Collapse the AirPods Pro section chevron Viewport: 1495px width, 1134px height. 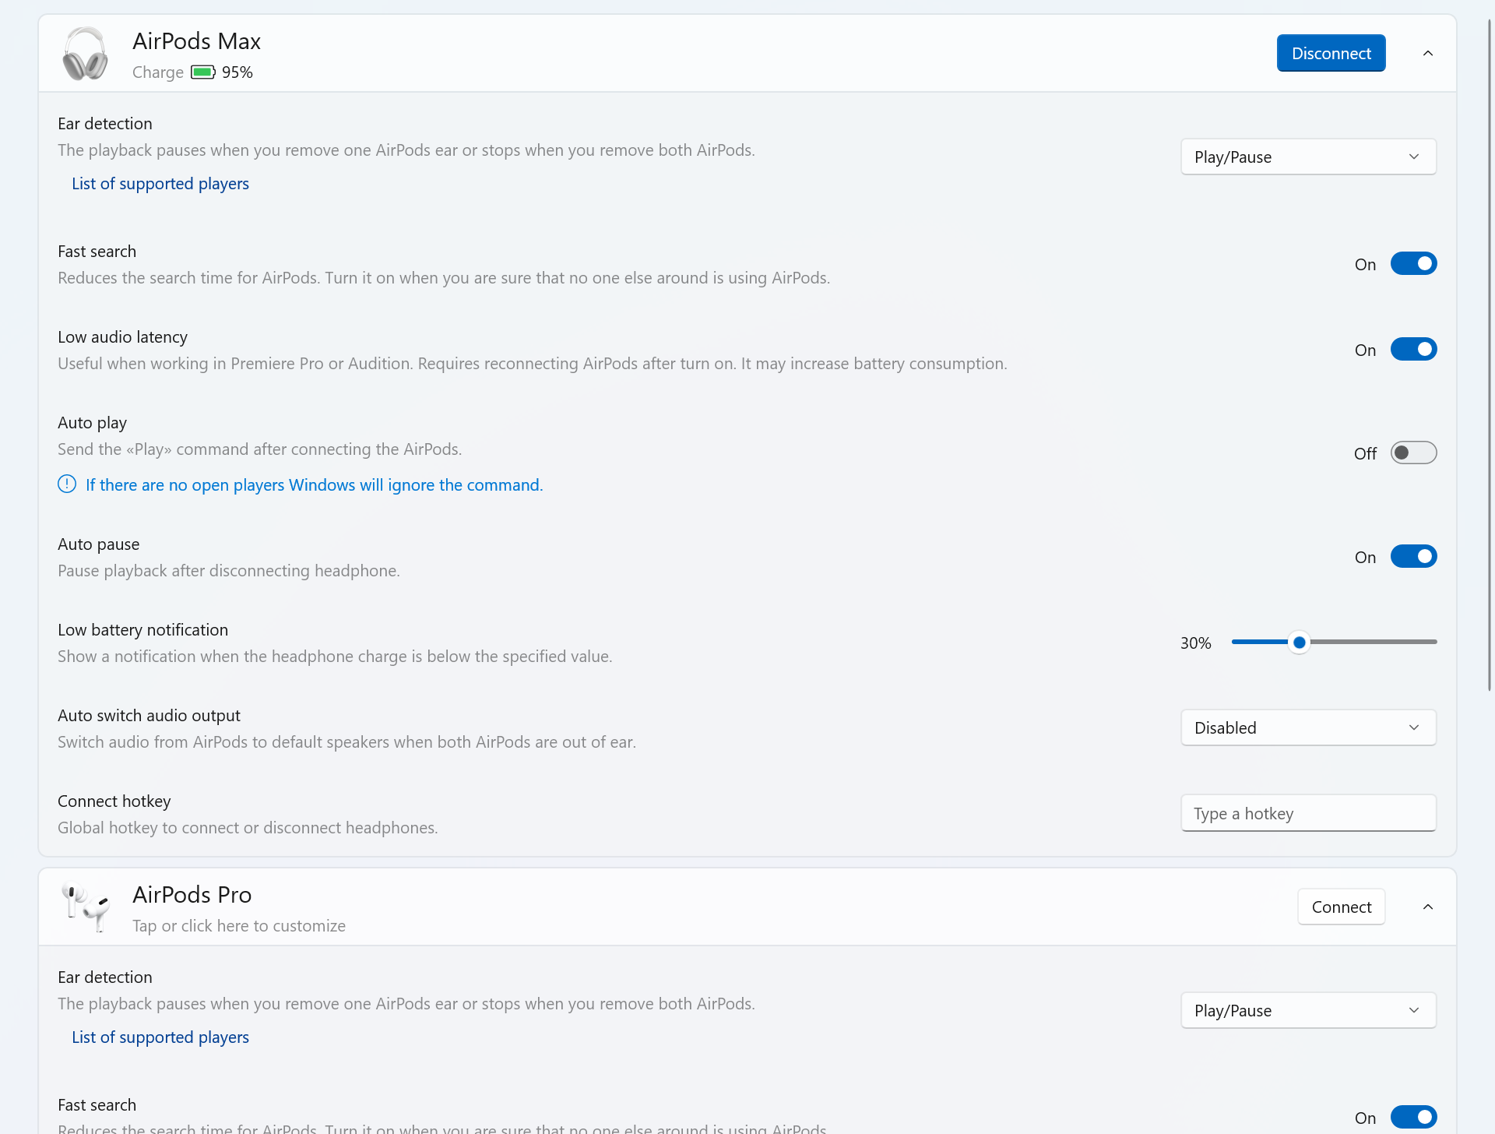1427,907
